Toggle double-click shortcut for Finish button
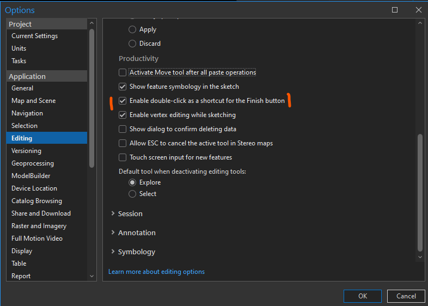The image size is (428, 306). coord(123,101)
